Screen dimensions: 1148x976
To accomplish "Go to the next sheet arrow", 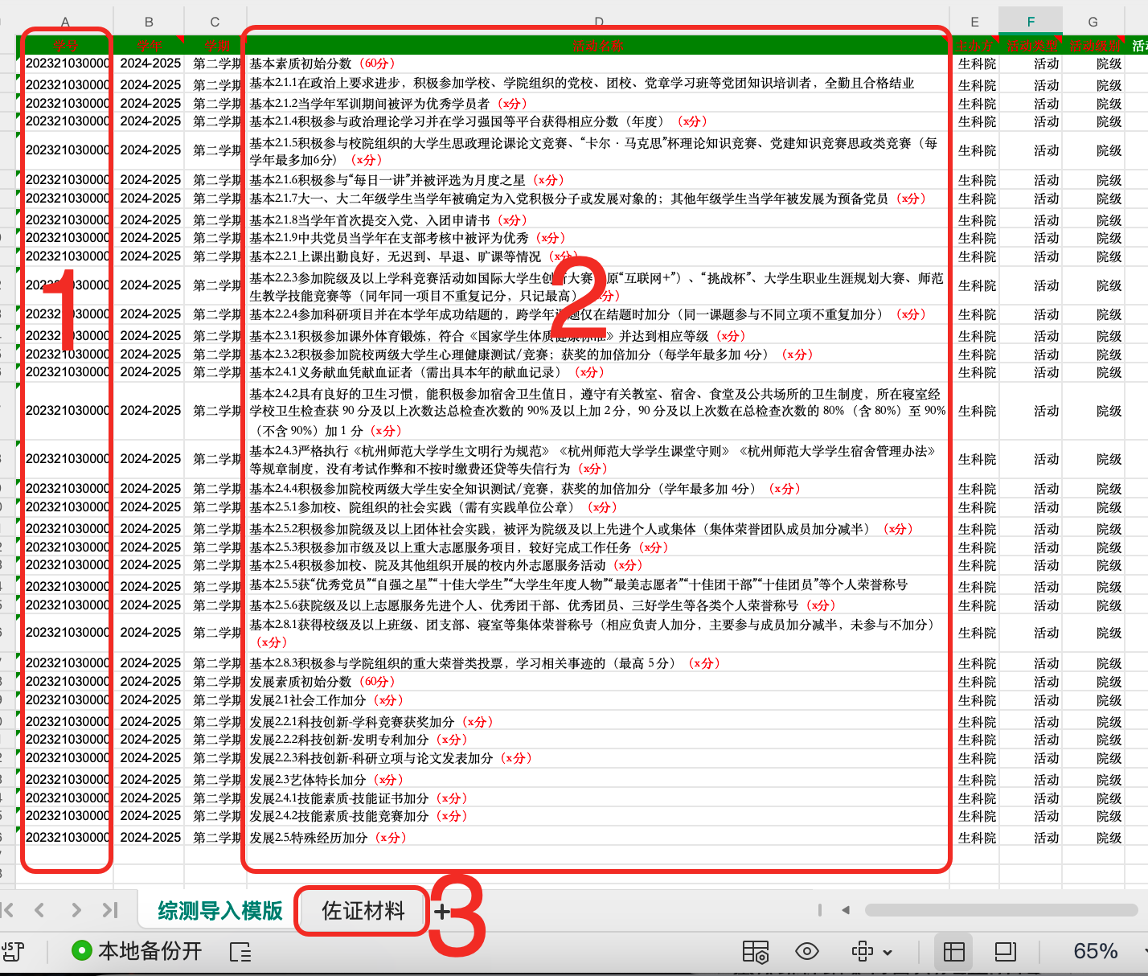I will (76, 910).
